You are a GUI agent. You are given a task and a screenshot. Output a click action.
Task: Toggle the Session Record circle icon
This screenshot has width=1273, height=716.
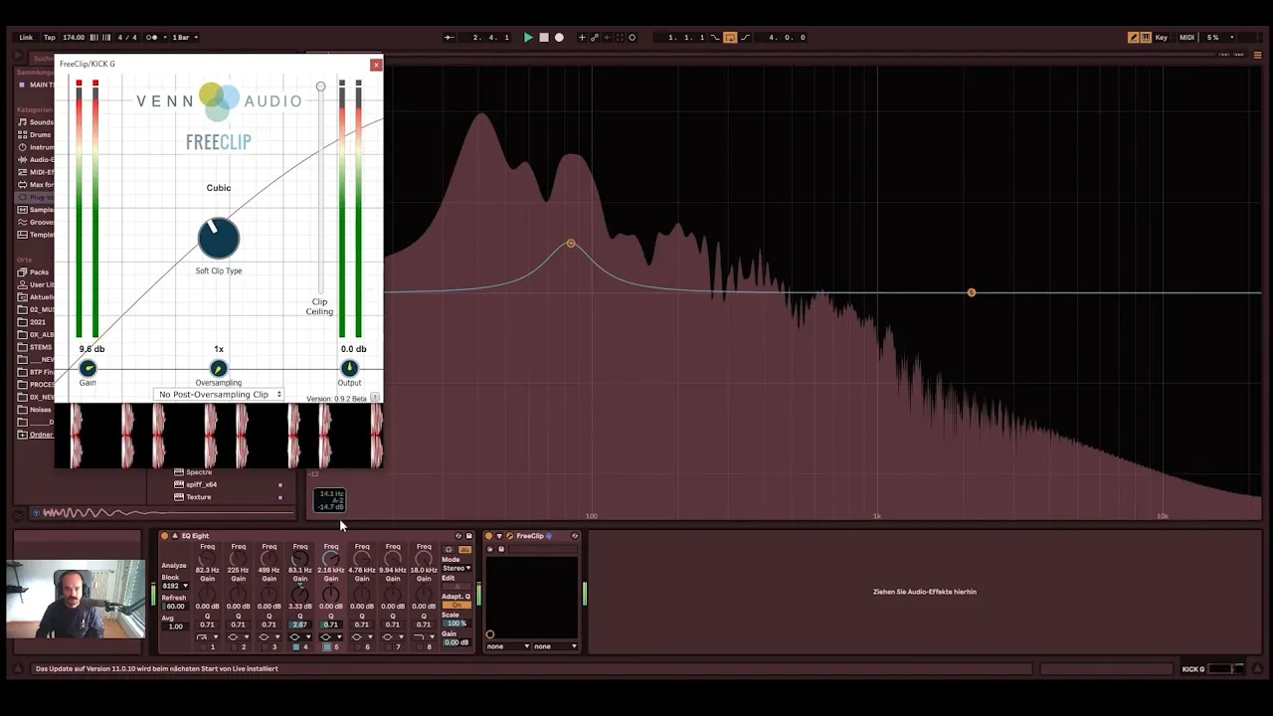tap(633, 38)
